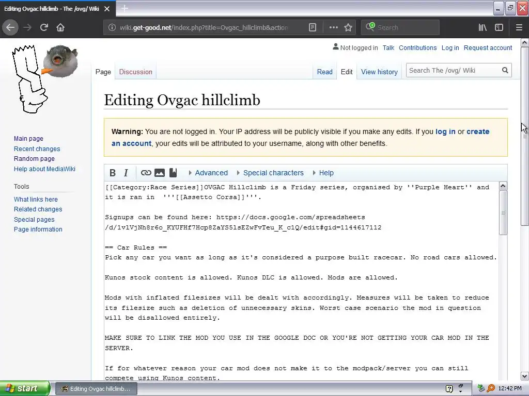Reload the current page
The width and height of the screenshot is (529, 396).
pyautogui.click(x=44, y=28)
